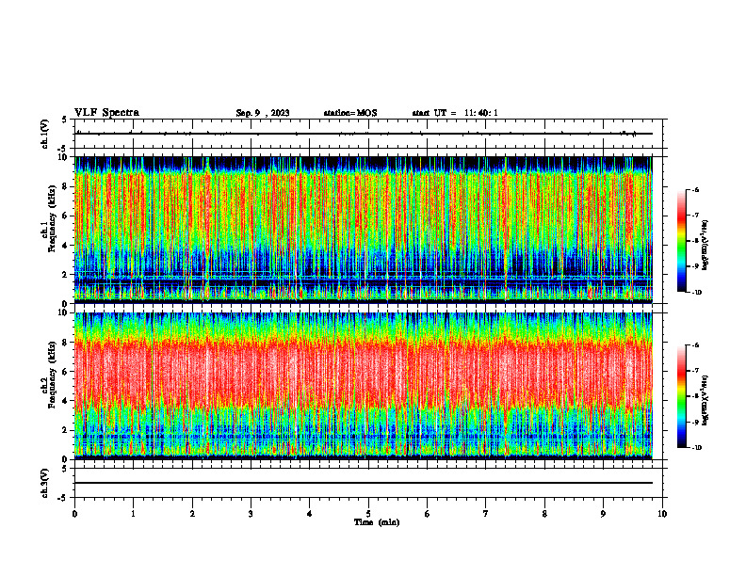
Task: Click time axis tick label "4"
Action: [x=310, y=514]
